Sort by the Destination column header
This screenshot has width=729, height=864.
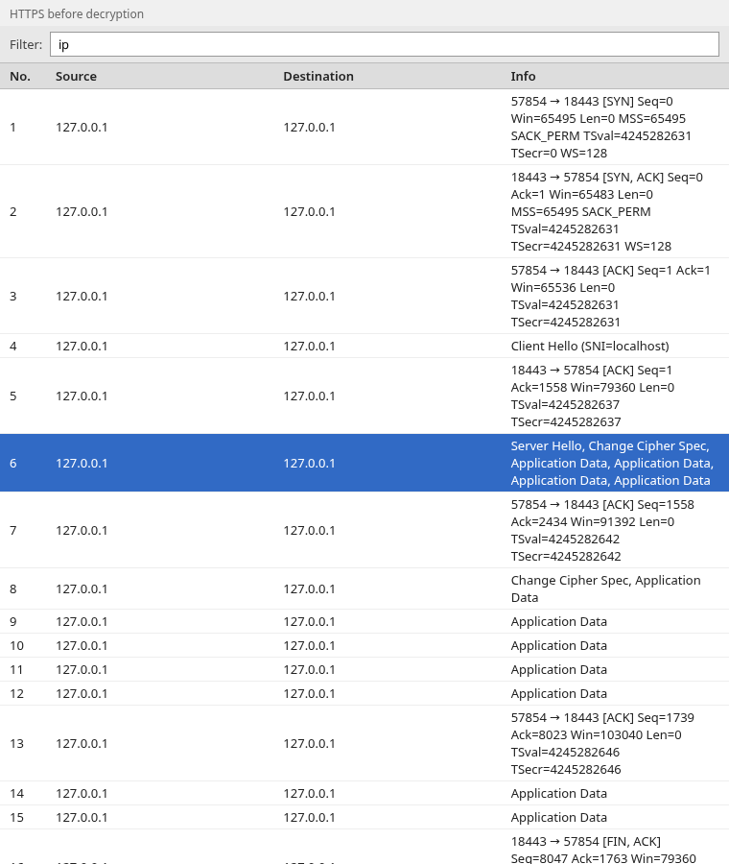(x=318, y=76)
